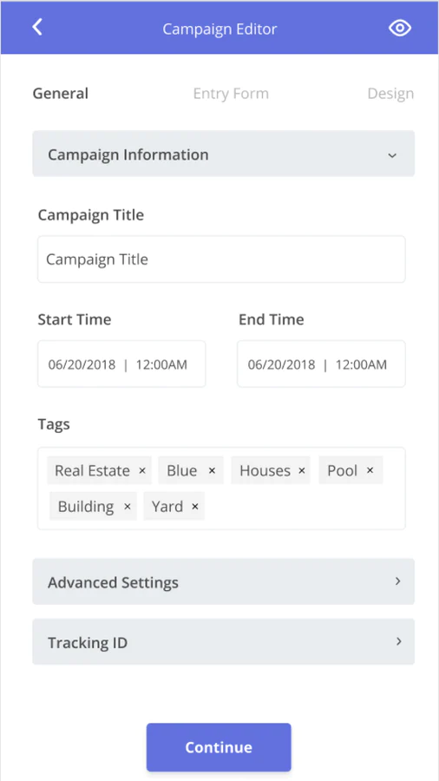The height and width of the screenshot is (781, 439).
Task: Remove the Blue tag
Action: pos(212,470)
